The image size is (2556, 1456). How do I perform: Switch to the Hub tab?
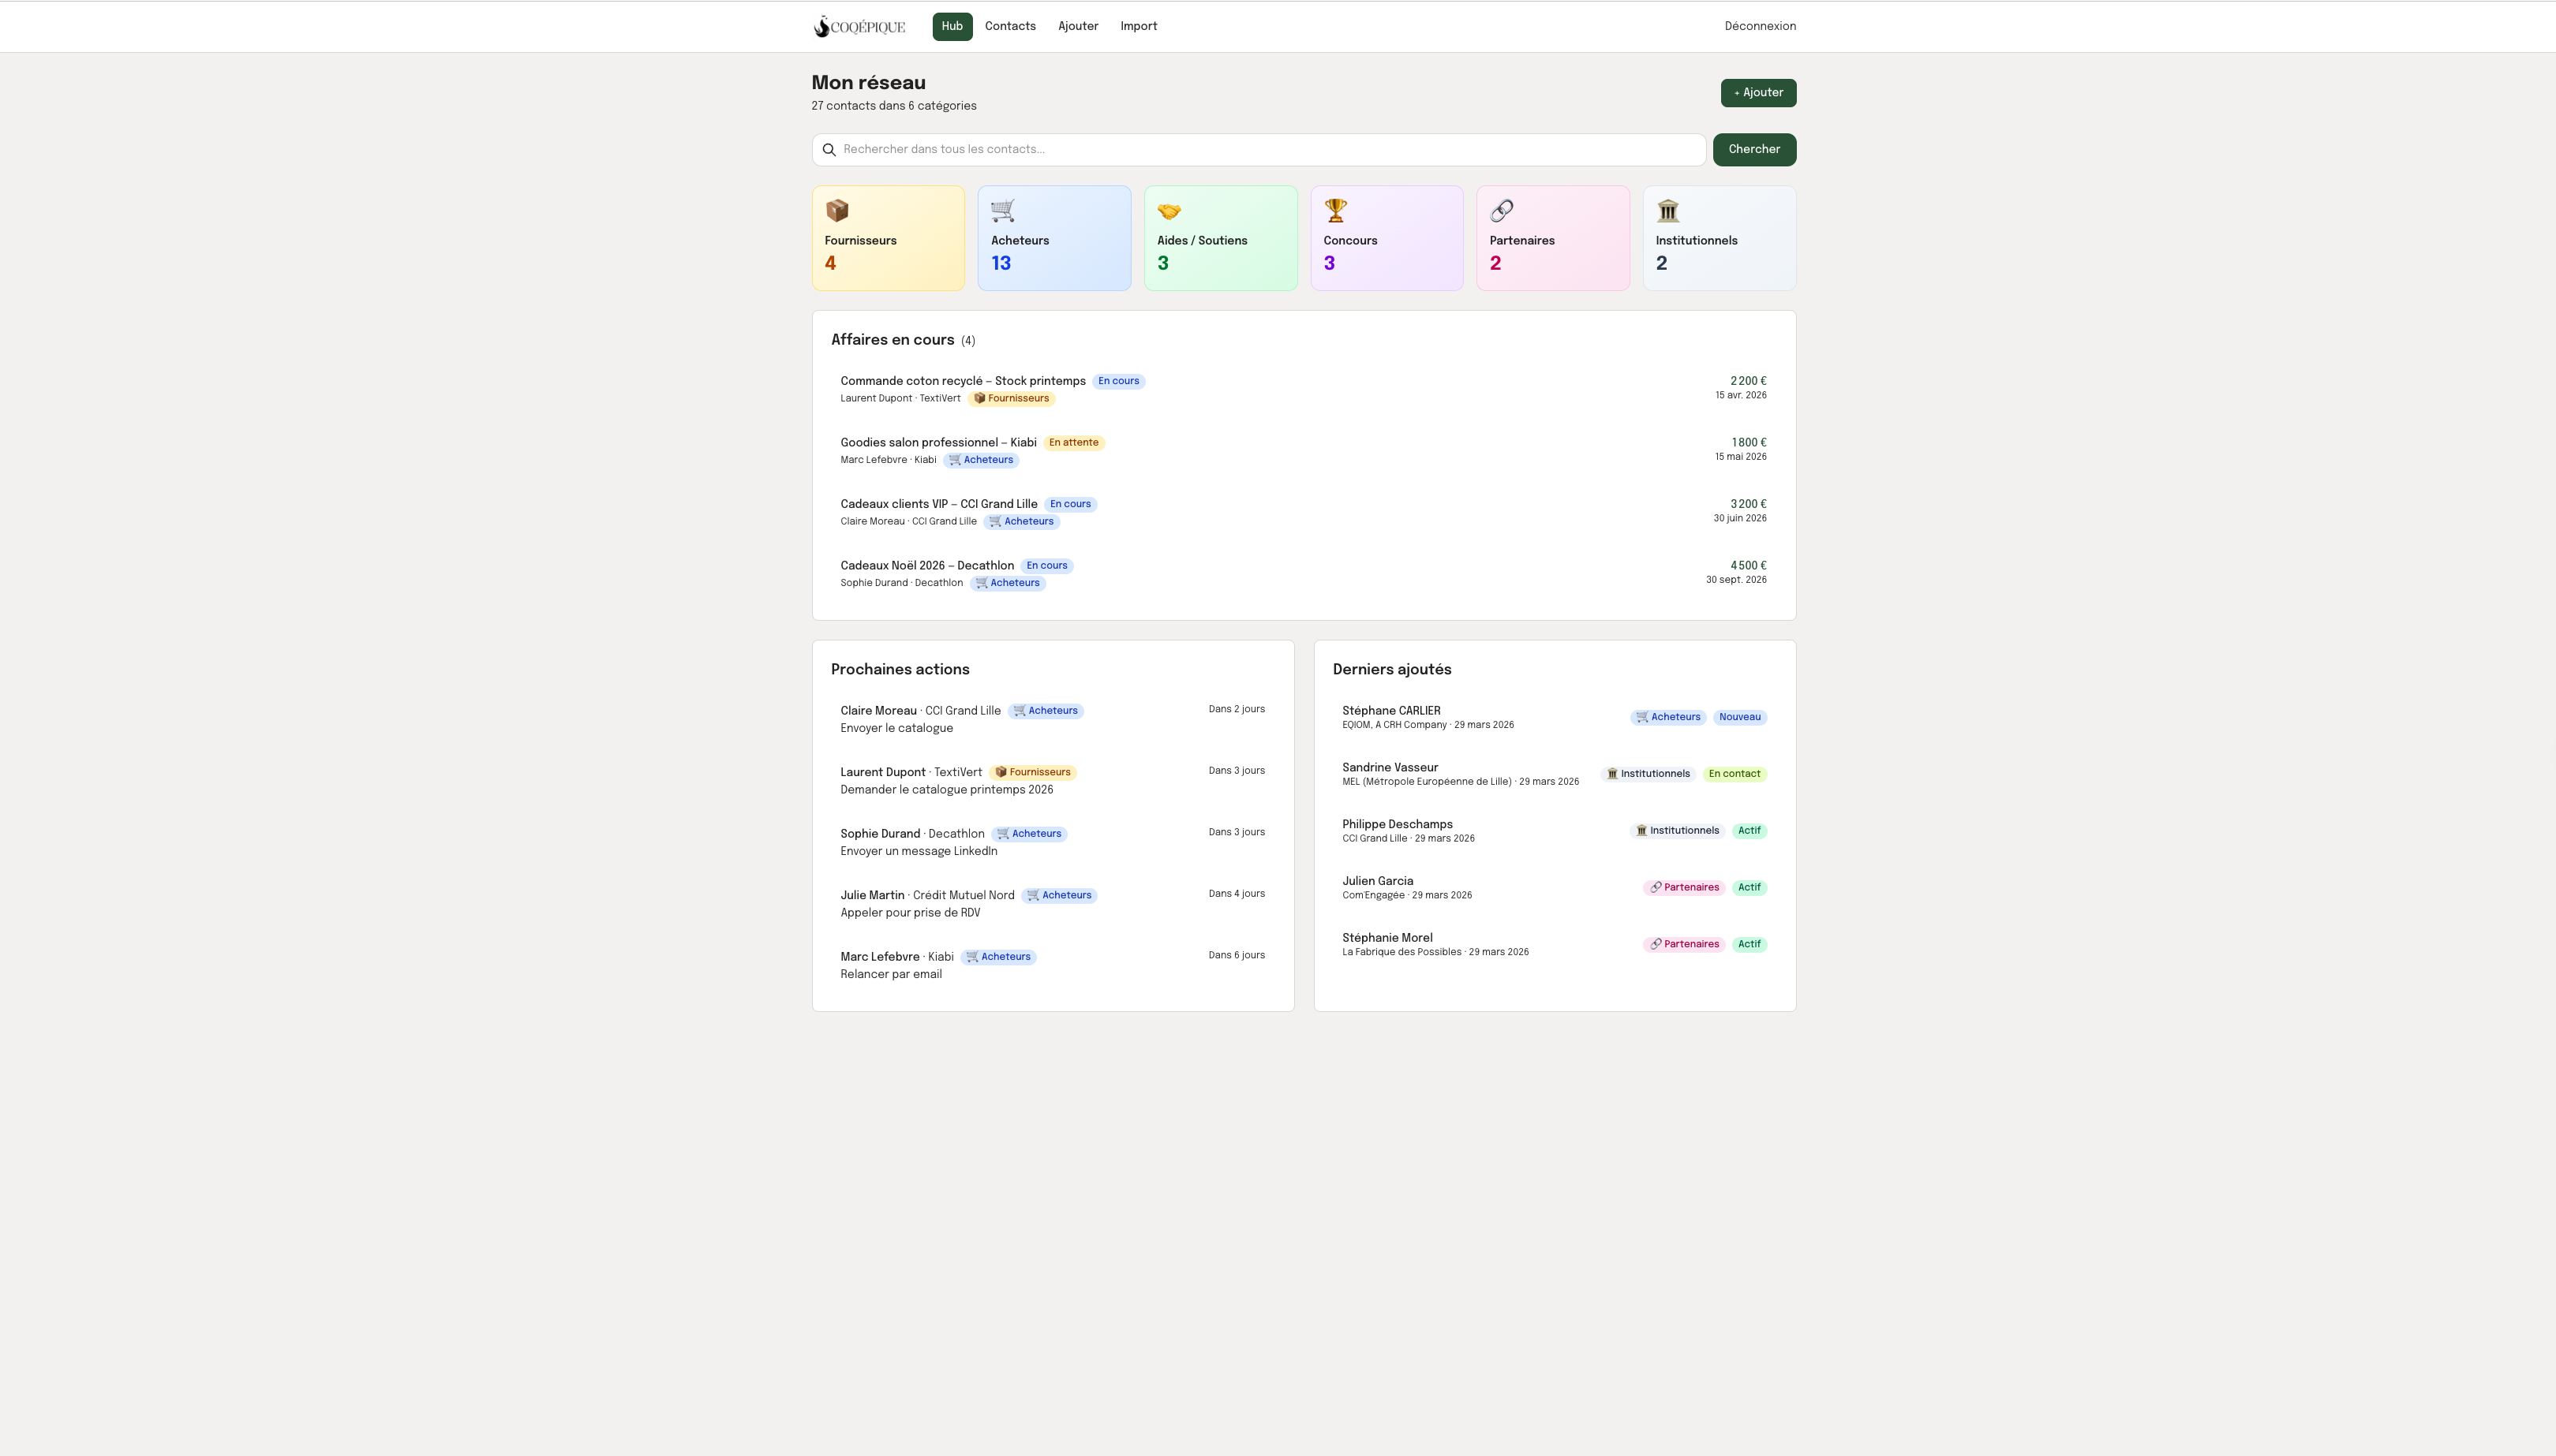point(952,27)
